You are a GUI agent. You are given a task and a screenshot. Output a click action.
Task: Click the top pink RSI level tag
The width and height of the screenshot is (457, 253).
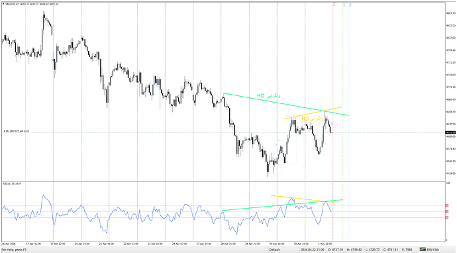click(x=447, y=206)
